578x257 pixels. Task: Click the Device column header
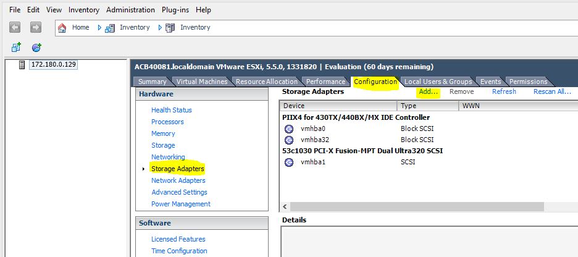pyautogui.click(x=338, y=106)
